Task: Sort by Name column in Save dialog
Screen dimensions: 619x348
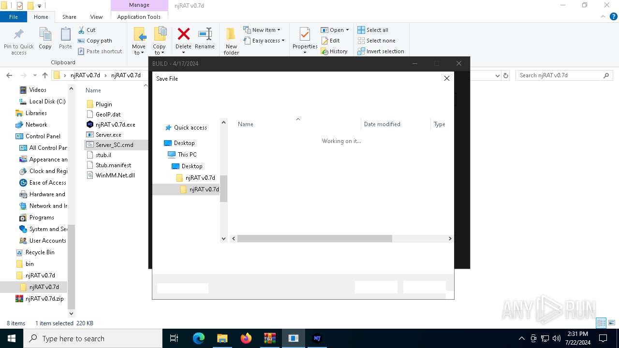Action: [246, 124]
